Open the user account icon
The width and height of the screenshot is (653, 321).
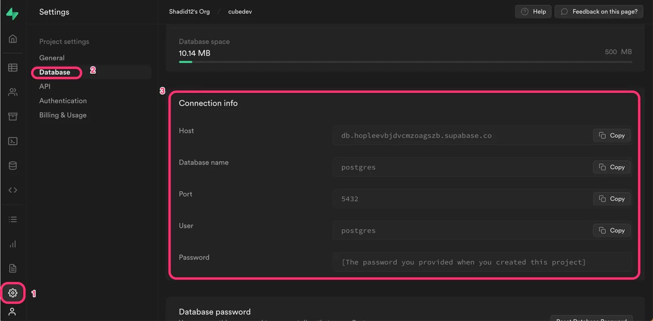click(12, 312)
